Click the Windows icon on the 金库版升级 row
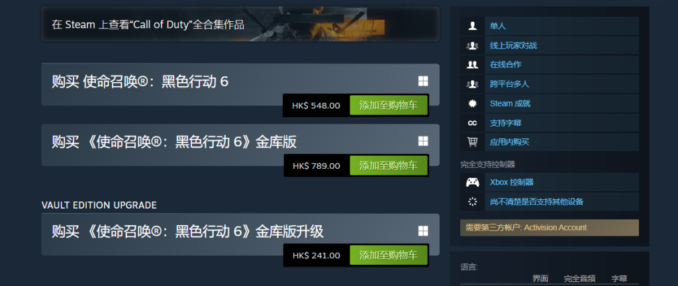This screenshot has height=286, width=678. tap(423, 230)
